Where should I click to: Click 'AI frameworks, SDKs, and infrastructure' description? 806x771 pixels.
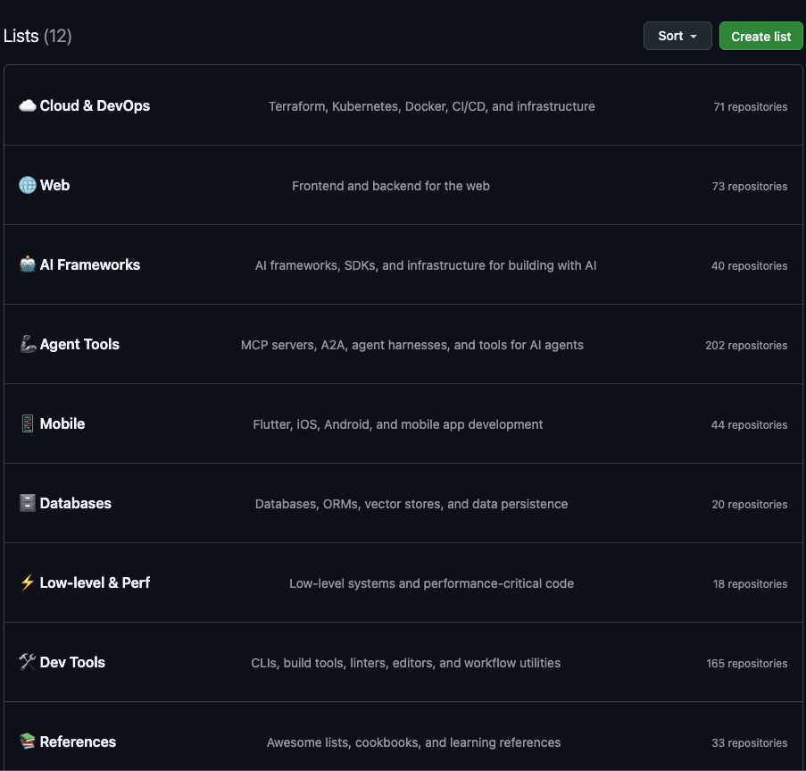426,265
